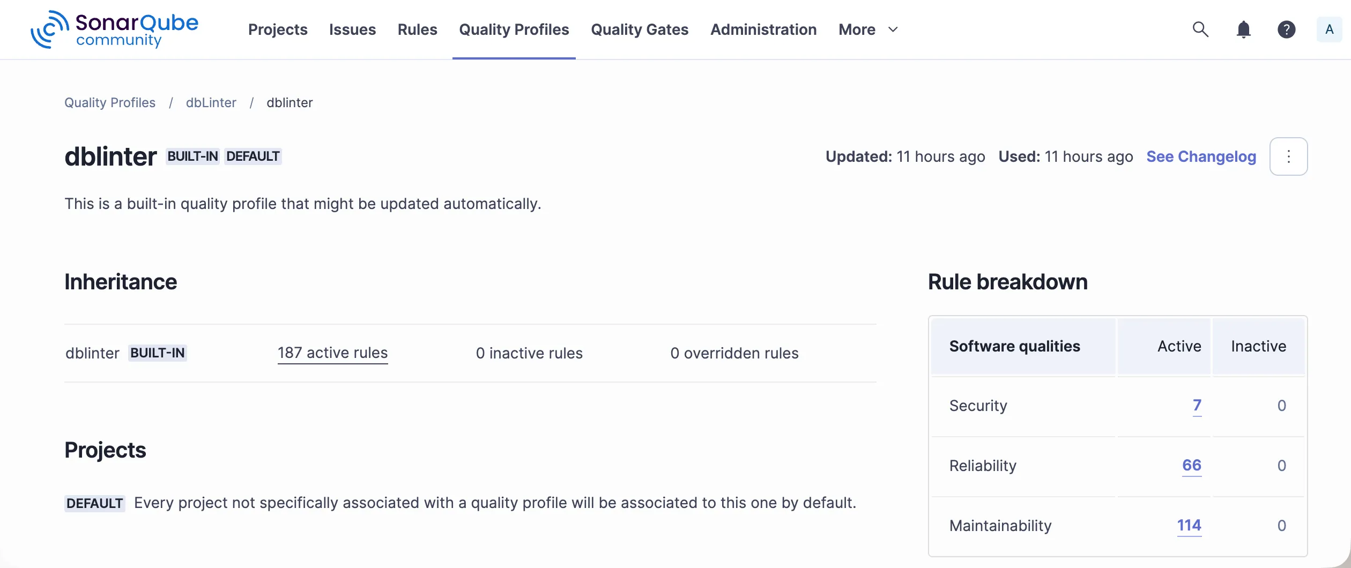This screenshot has width=1351, height=568.
Task: Navigate to the Rules tab
Action: point(417,29)
